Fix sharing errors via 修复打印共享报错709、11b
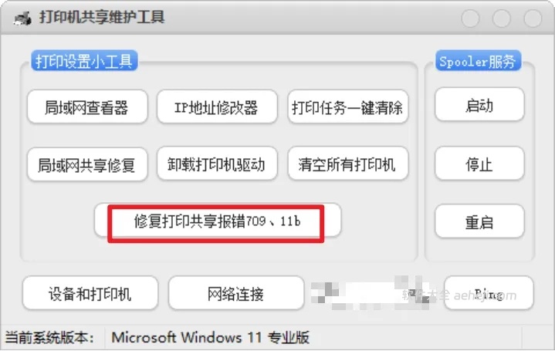The image size is (555, 351). point(218,221)
